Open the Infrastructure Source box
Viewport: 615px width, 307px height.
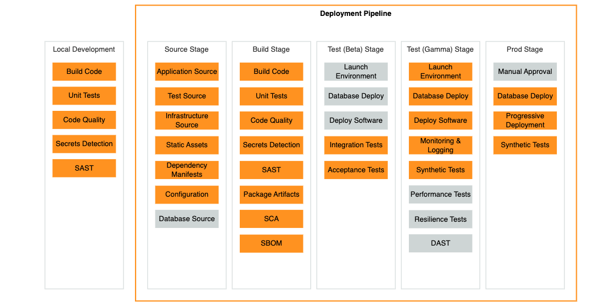(187, 121)
